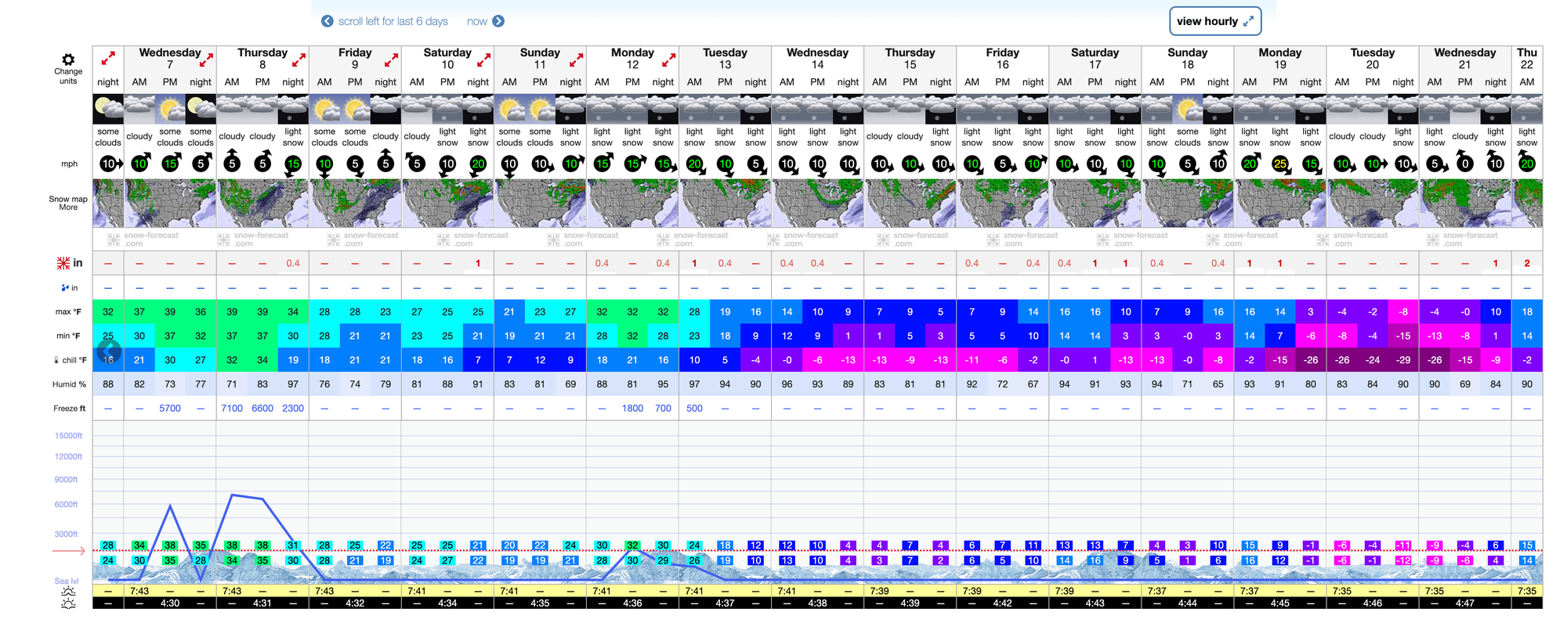The height and width of the screenshot is (623, 1567).
Task: Select the Saturday 17 day header
Action: coord(1095,59)
